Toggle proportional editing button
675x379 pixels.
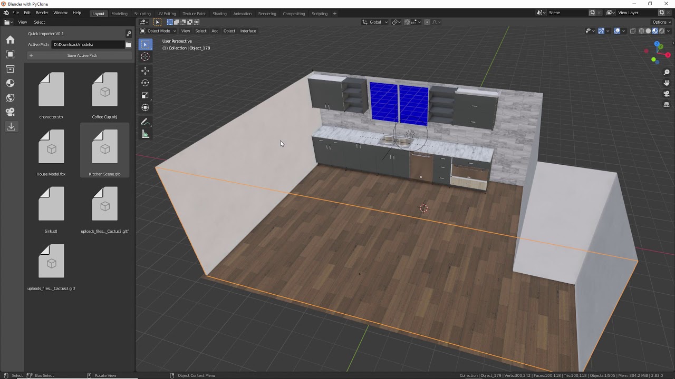click(x=427, y=22)
